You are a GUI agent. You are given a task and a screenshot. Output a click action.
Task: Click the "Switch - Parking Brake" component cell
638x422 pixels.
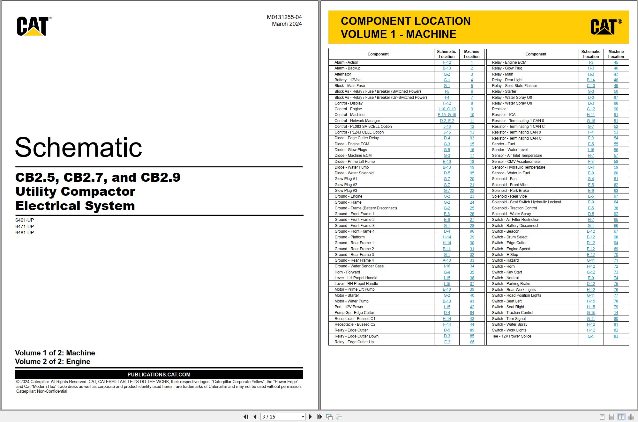[x=532, y=284]
